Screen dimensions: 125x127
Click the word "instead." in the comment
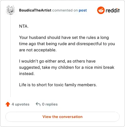[27, 74]
